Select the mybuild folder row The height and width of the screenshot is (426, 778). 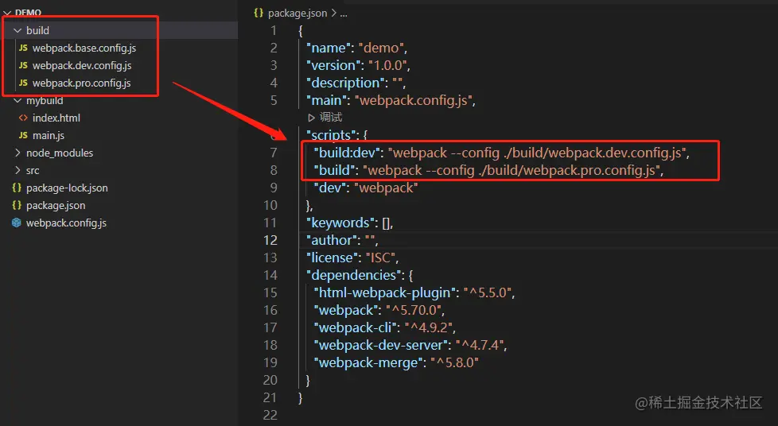(x=119, y=101)
